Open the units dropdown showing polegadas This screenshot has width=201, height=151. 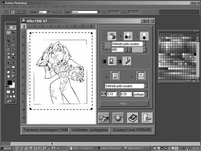(140, 94)
